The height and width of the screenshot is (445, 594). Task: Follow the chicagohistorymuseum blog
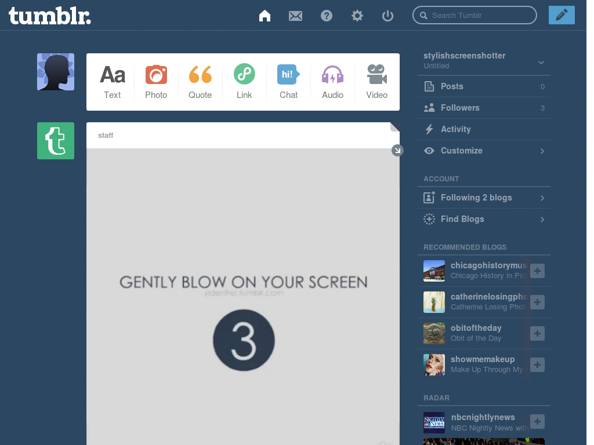[x=537, y=271]
